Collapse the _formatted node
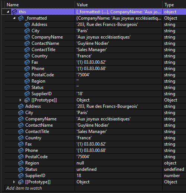 point(14,18)
